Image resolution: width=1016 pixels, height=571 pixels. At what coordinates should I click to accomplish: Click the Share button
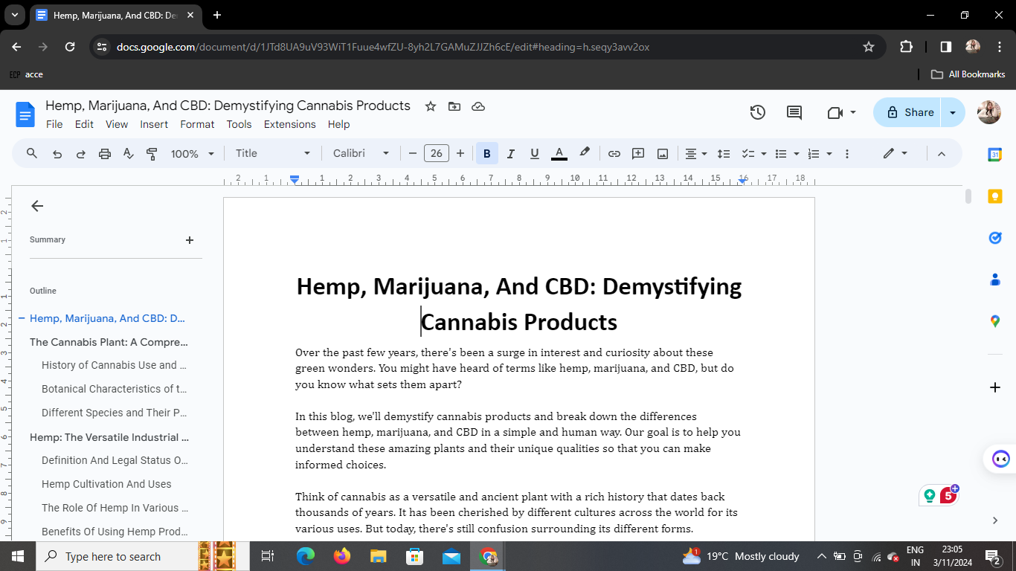[909, 112]
